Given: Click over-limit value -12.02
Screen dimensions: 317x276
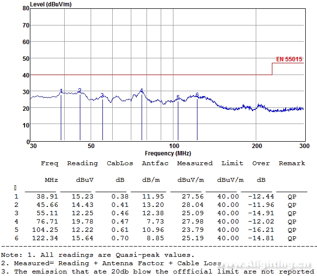Looking at the screenshot, I should pyautogui.click(x=261, y=222).
